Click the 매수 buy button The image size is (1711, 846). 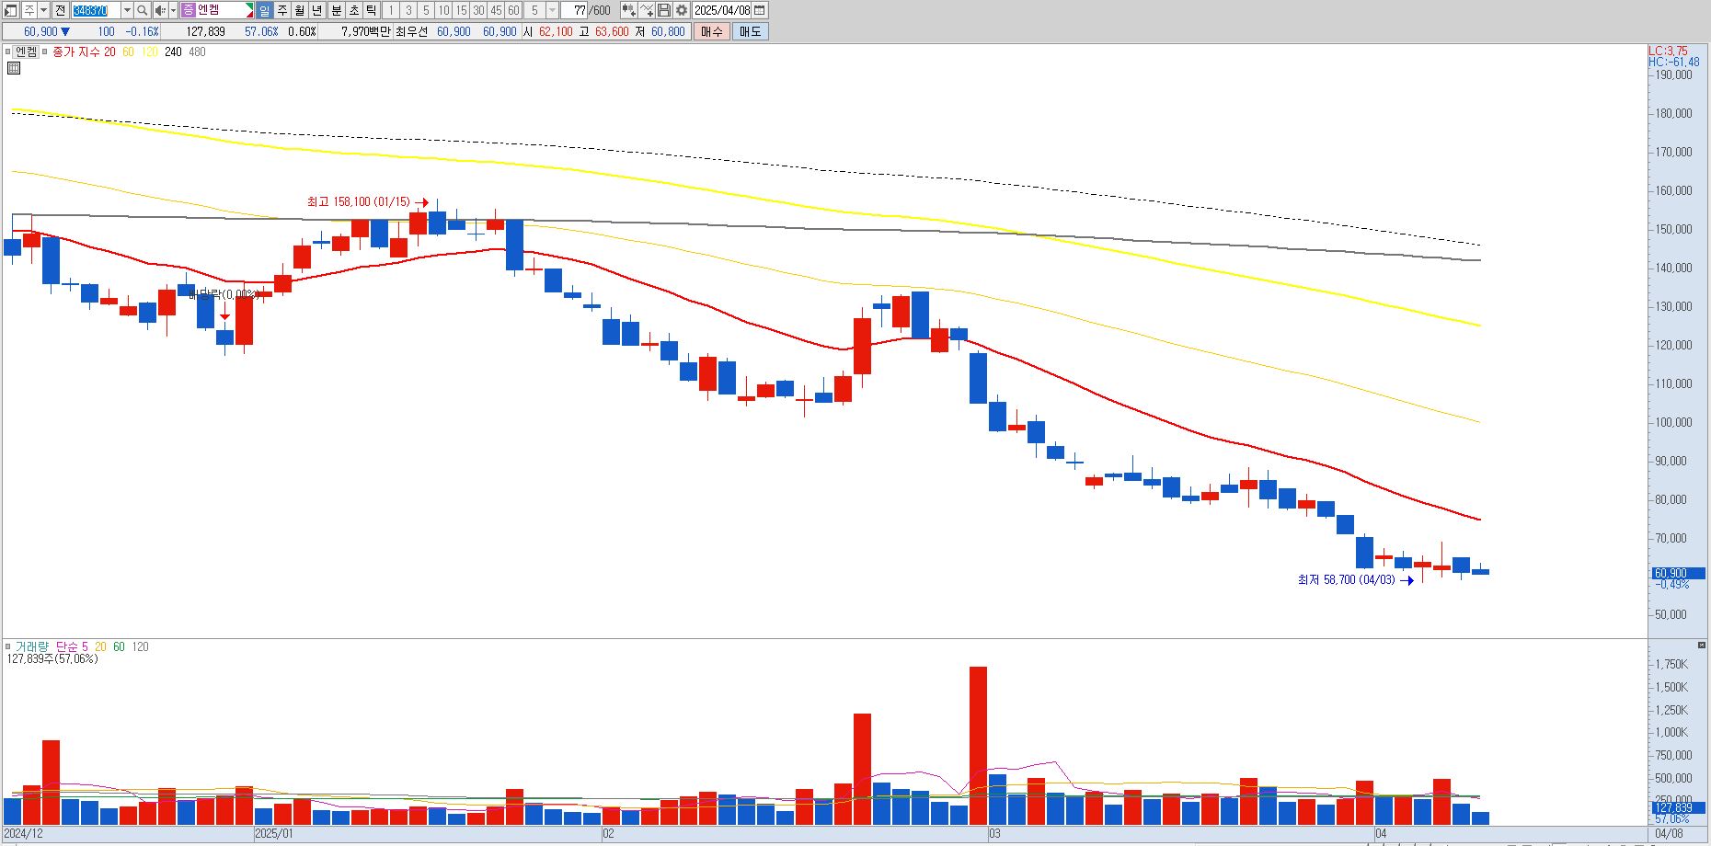(x=712, y=31)
